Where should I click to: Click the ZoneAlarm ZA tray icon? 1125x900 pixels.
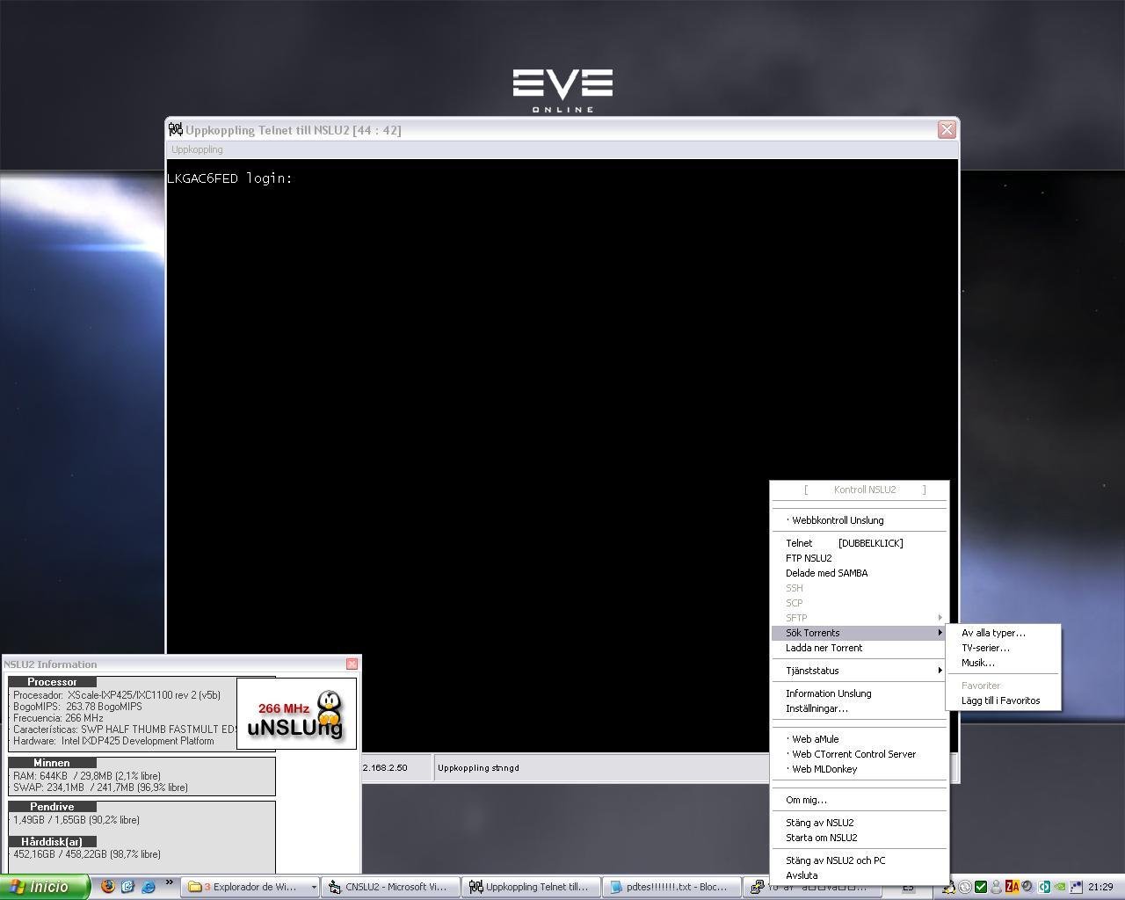tap(1012, 887)
